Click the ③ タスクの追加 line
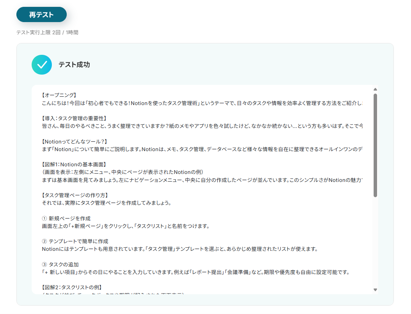This screenshot has height=314, width=411. (x=60, y=265)
